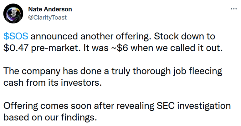Image resolution: width=241 pixels, height=126 pixels.
Task: Click Nate Anderson's profile avatar
Action: 13,13
